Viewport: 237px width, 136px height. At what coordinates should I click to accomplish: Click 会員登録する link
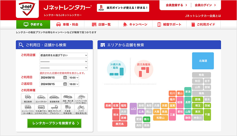177,5
